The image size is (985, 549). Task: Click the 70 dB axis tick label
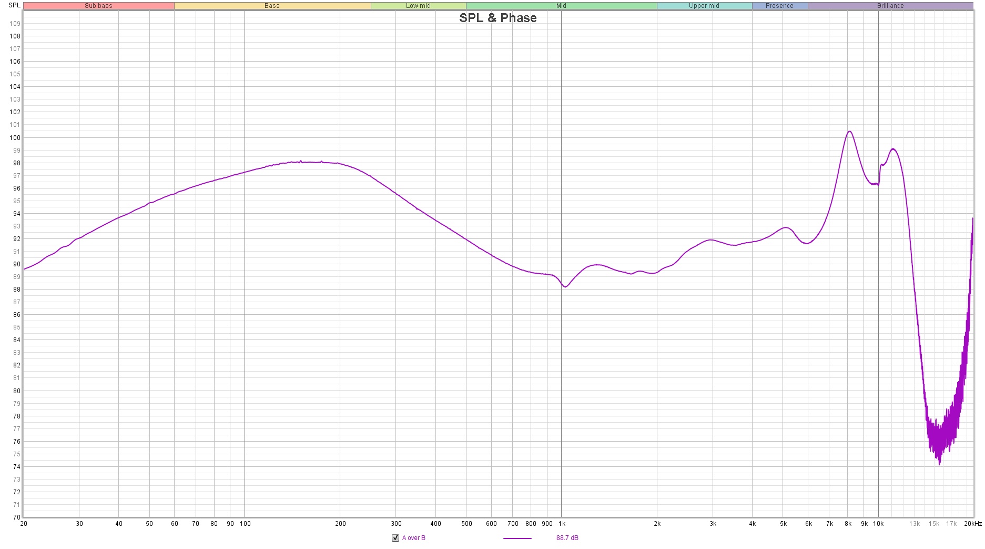[x=17, y=517]
